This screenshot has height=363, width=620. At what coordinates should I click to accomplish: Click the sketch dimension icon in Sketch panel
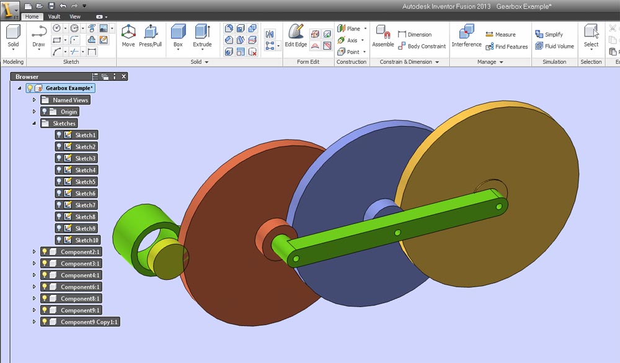92,52
